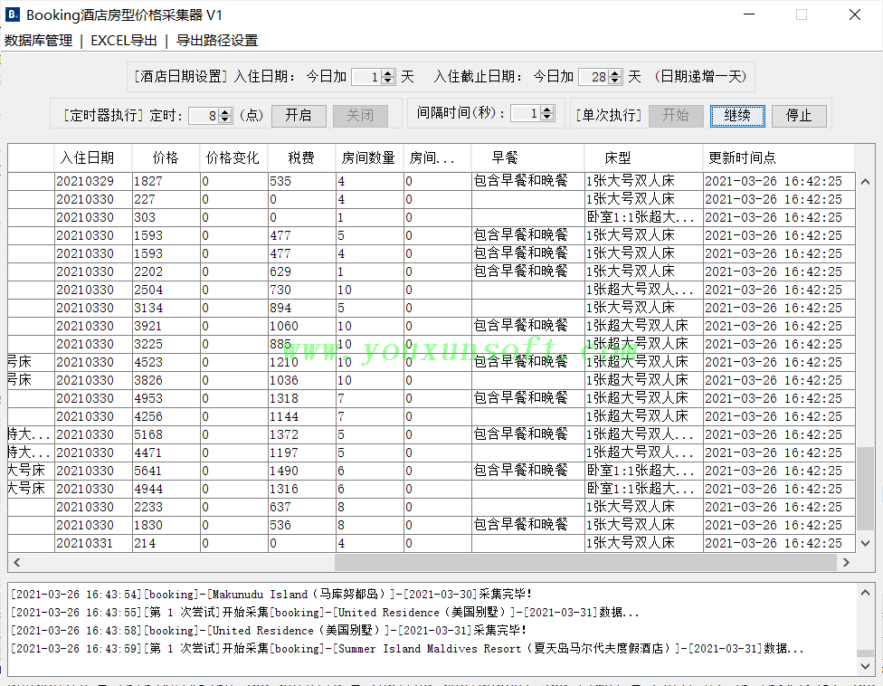Select the price cell 3921
Screen dimensions: 883x686
pos(166,326)
